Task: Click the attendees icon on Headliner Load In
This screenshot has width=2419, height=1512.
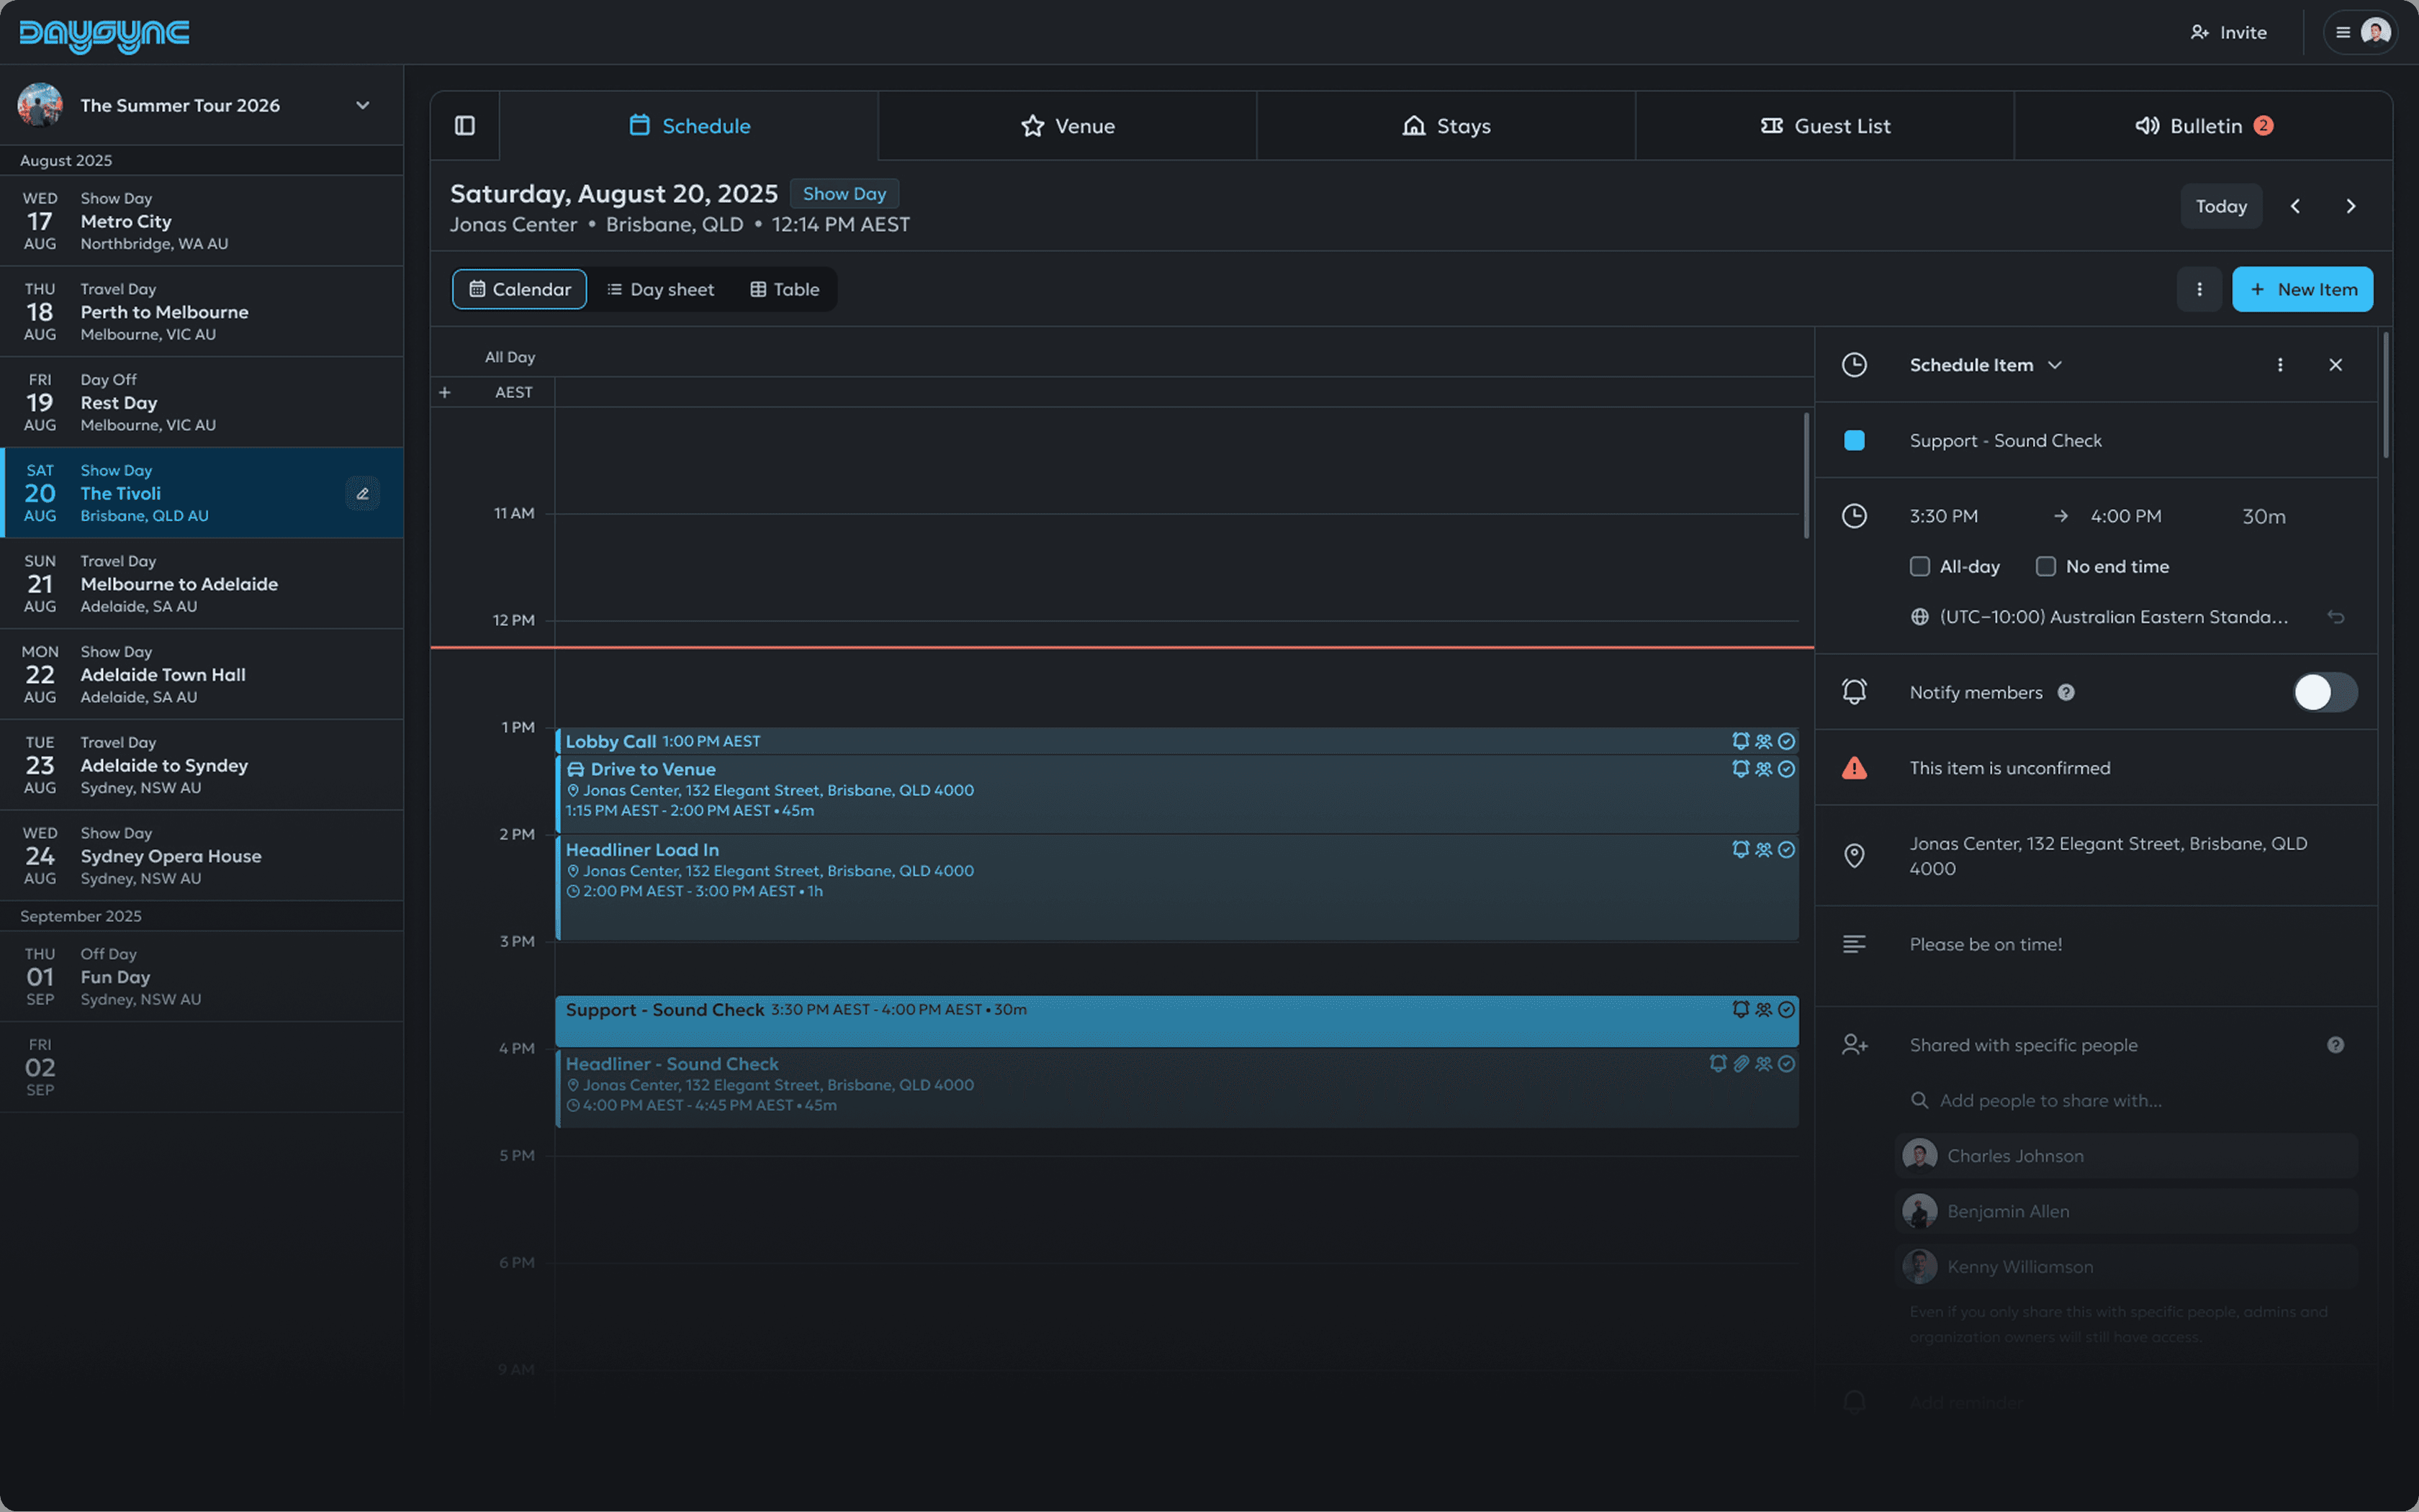Action: pyautogui.click(x=1762, y=849)
